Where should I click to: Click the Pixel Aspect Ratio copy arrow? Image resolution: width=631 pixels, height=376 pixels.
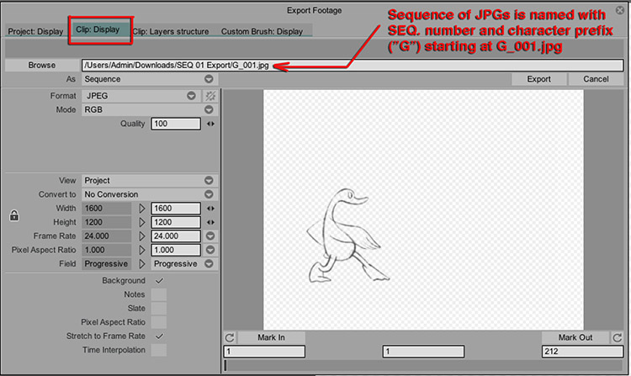tap(141, 250)
